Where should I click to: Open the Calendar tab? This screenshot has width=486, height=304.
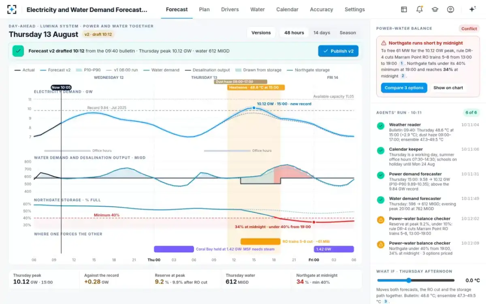(x=288, y=9)
